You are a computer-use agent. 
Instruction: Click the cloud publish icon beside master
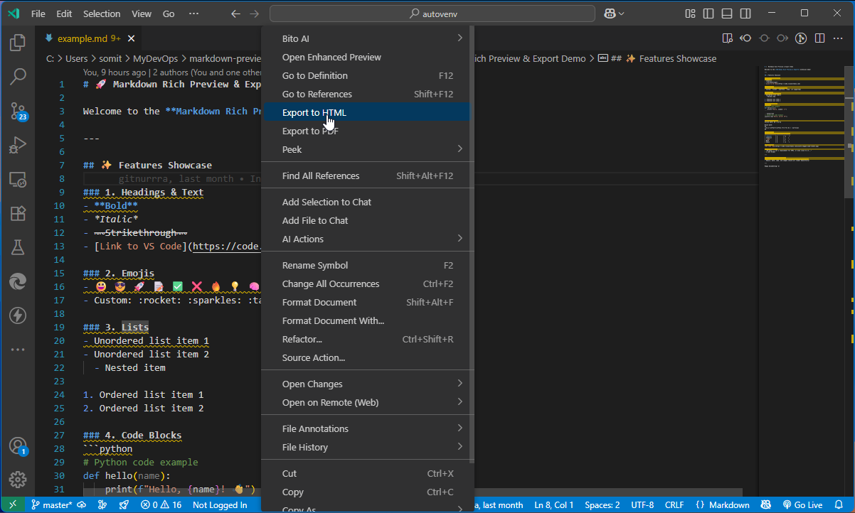(x=82, y=505)
